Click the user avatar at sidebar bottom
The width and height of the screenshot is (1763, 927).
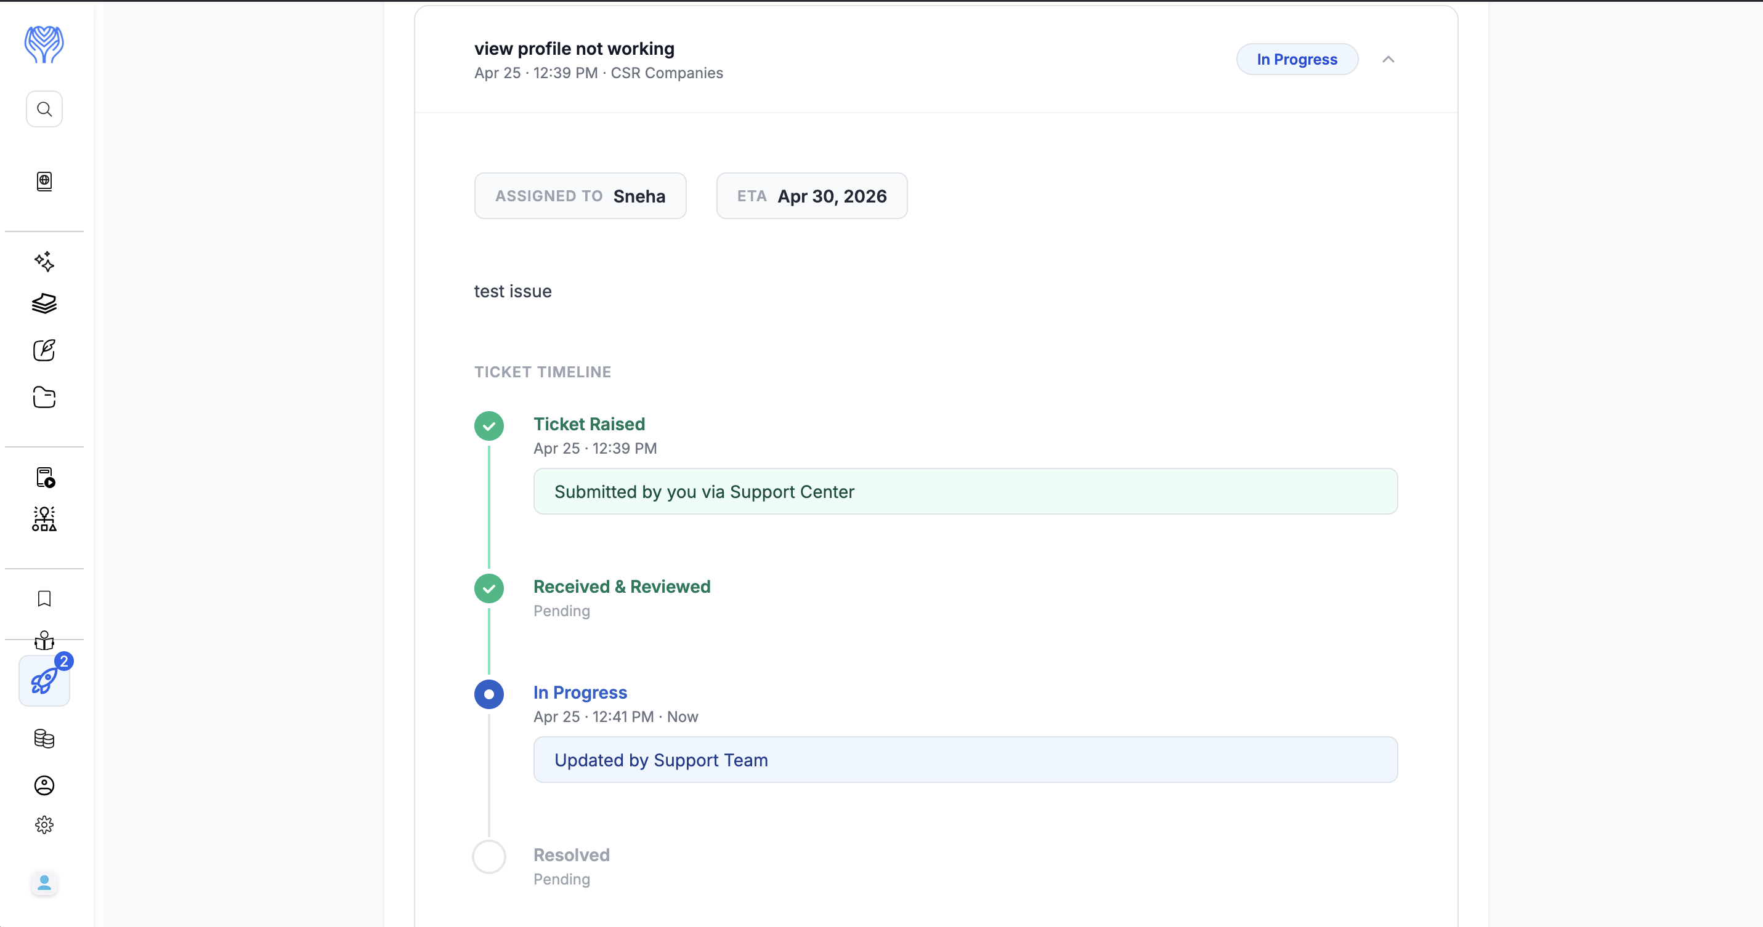point(44,883)
